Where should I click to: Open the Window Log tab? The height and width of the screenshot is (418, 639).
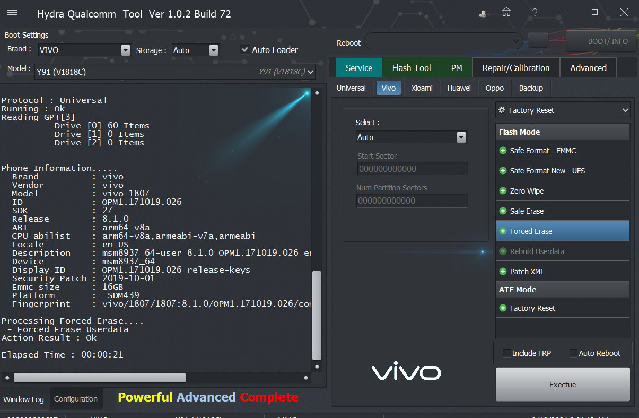click(24, 399)
